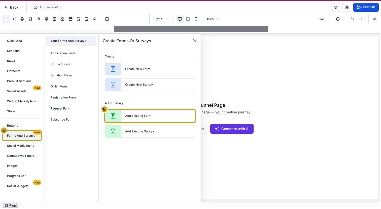Open the settings sliders icon
Viewport: 381px width, 209px height.
tap(375, 19)
